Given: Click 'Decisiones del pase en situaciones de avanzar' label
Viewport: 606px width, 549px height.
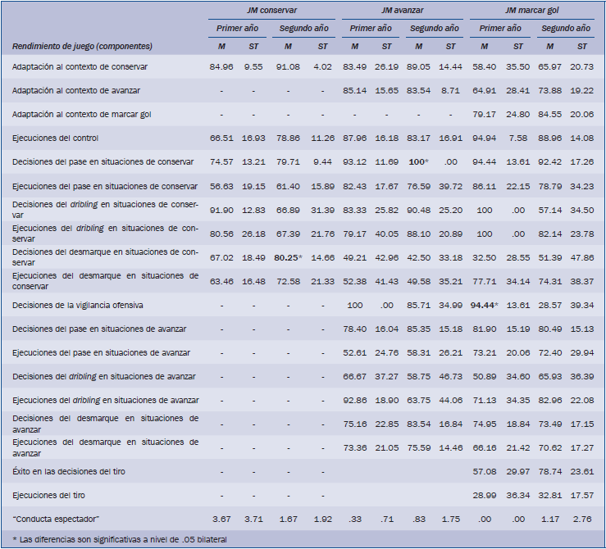Looking at the screenshot, I should click(99, 329).
